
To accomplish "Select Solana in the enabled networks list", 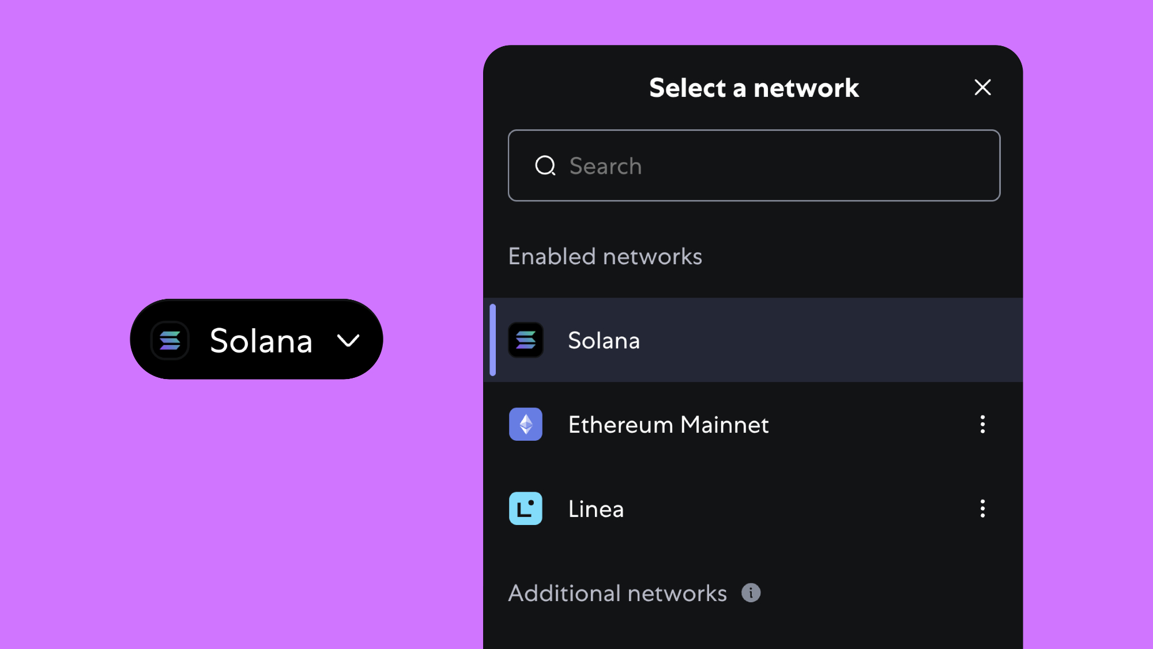I will (x=604, y=340).
